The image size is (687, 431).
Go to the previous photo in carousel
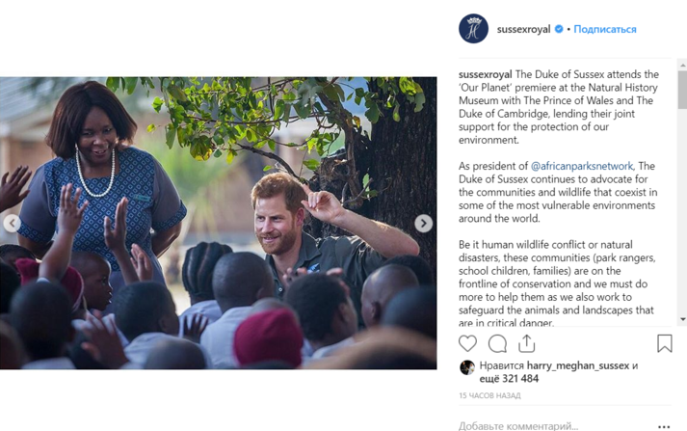tap(13, 224)
